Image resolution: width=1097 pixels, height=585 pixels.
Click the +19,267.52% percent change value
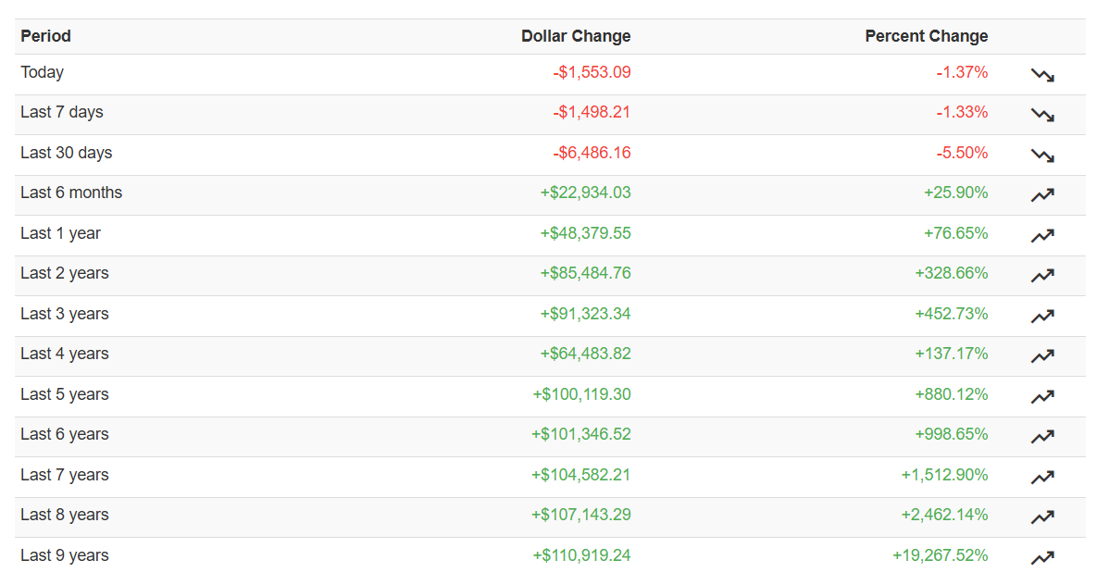940,555
